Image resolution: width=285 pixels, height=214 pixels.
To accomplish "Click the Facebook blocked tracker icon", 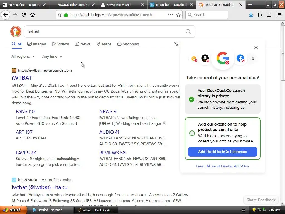I will [x=240, y=59].
